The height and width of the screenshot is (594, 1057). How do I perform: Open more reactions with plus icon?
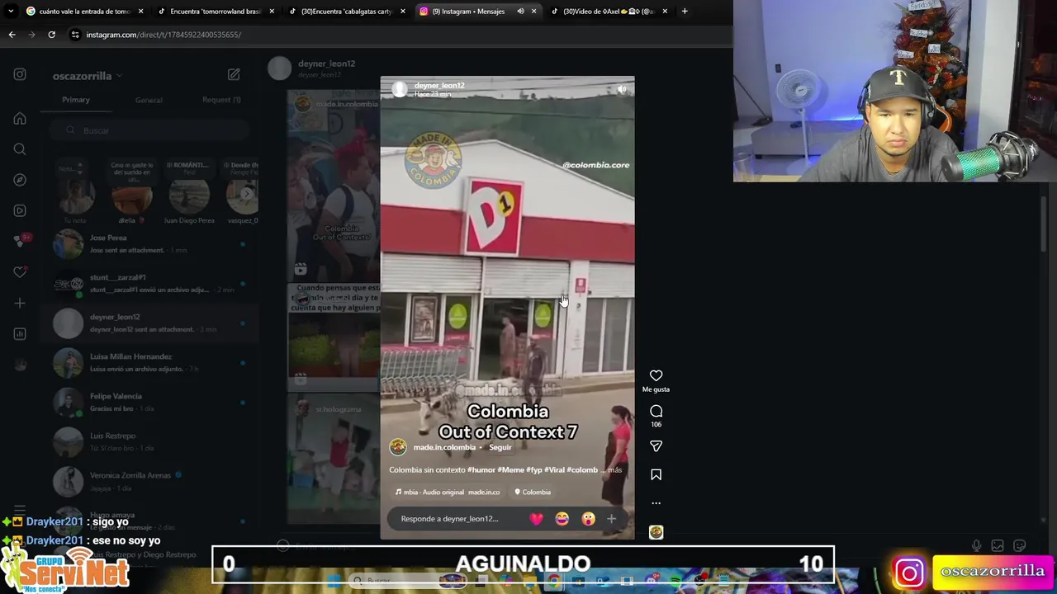point(611,519)
